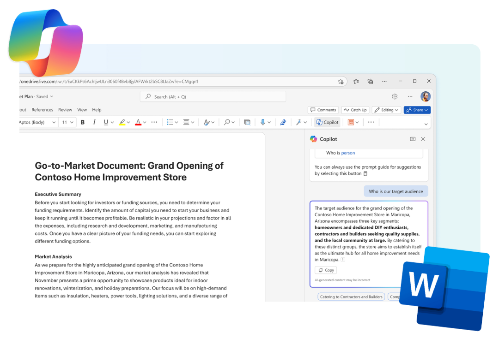Open browser settings and more ellipsis

[x=384, y=81]
